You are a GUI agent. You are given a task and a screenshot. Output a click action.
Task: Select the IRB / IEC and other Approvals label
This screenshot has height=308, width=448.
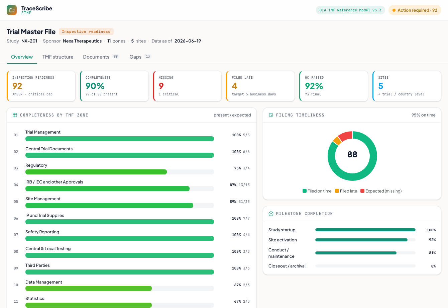click(x=54, y=182)
